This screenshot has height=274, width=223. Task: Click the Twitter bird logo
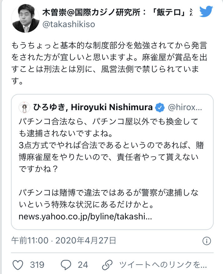tap(206, 11)
